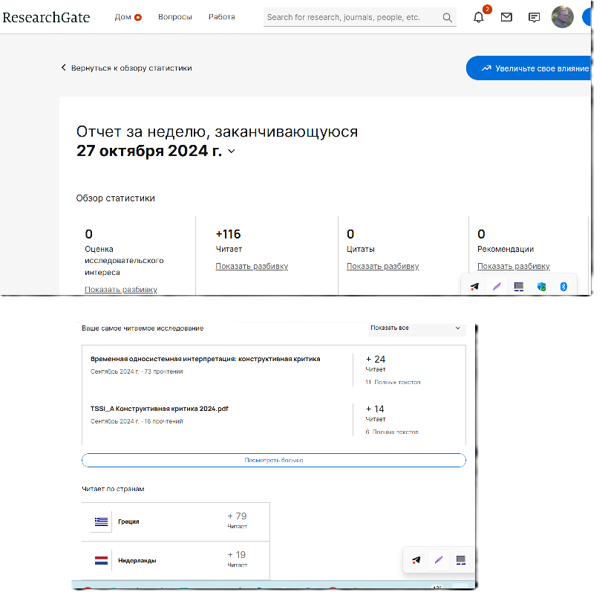The height and width of the screenshot is (607, 608).
Task: Click the back chevron before Вернуться
Action: [64, 68]
